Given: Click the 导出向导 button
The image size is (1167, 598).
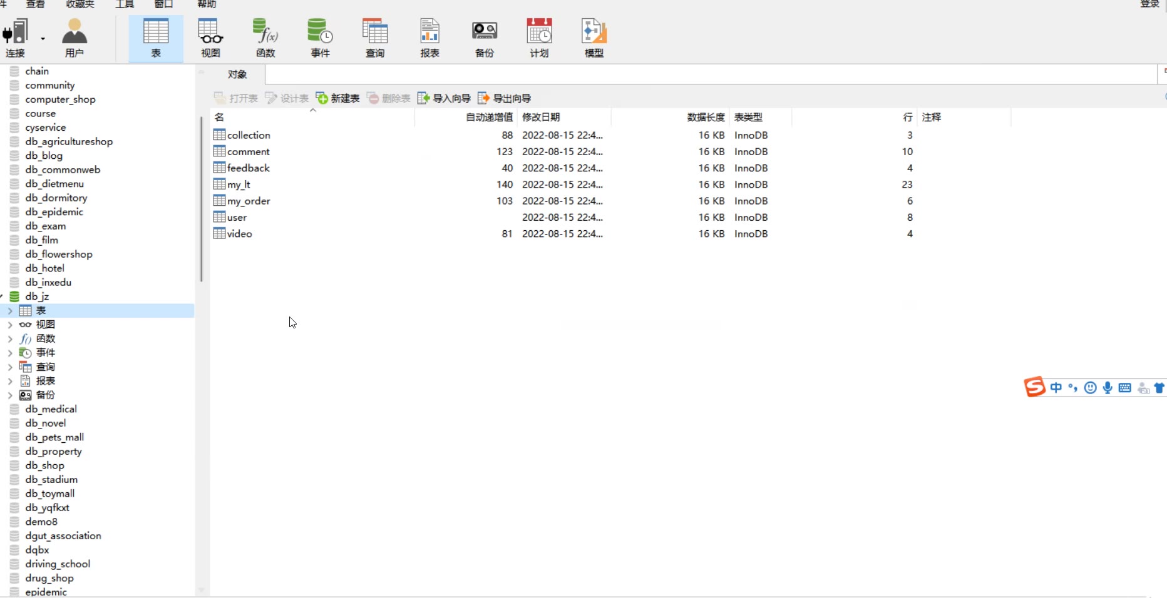Looking at the screenshot, I should click(505, 98).
